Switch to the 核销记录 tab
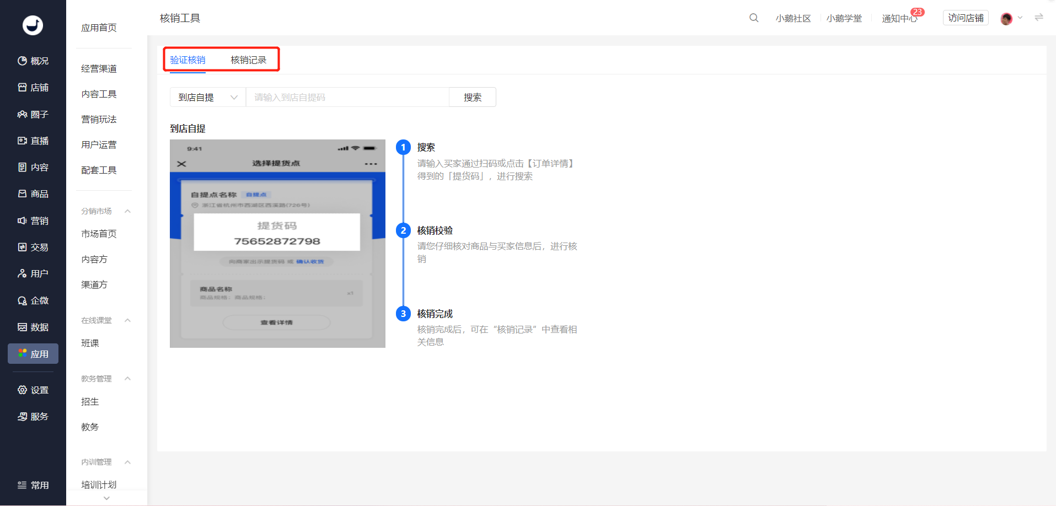The height and width of the screenshot is (506, 1056). coord(248,60)
